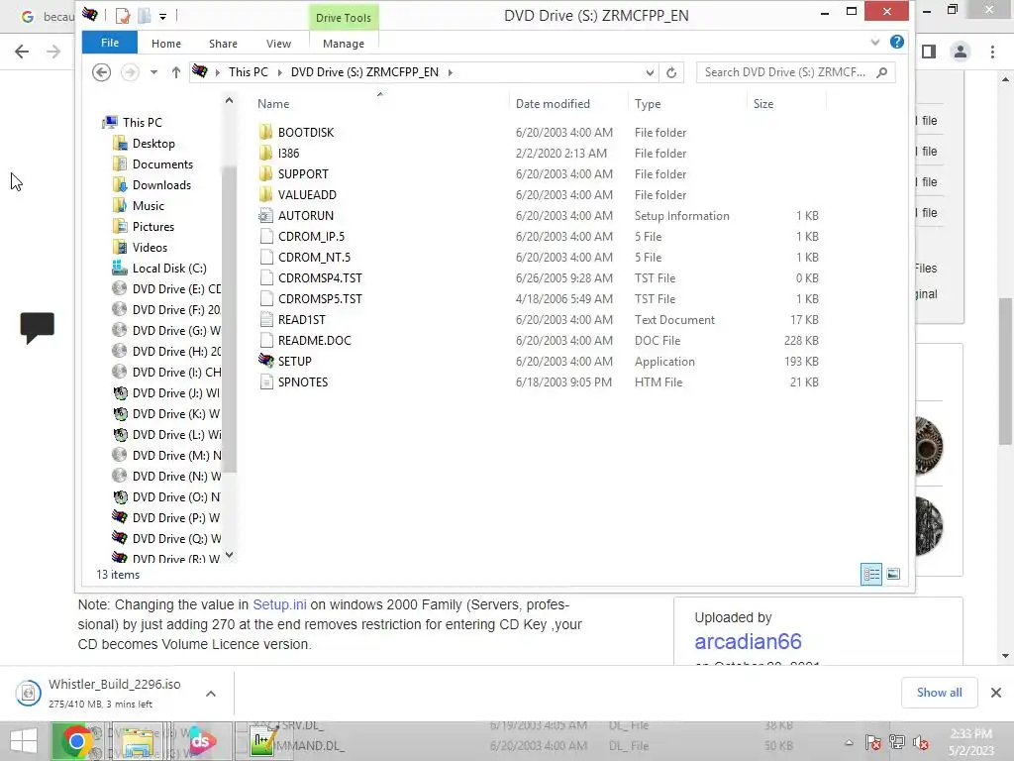Sort files by the Type column header
Image resolution: width=1014 pixels, height=761 pixels.
click(x=648, y=103)
